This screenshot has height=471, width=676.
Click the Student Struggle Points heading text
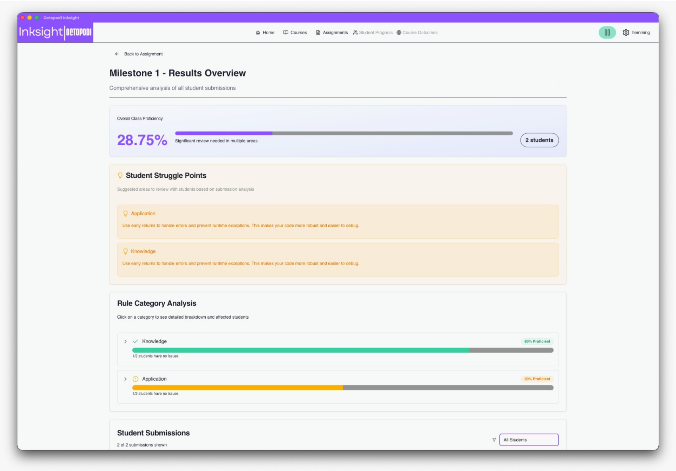pos(166,176)
